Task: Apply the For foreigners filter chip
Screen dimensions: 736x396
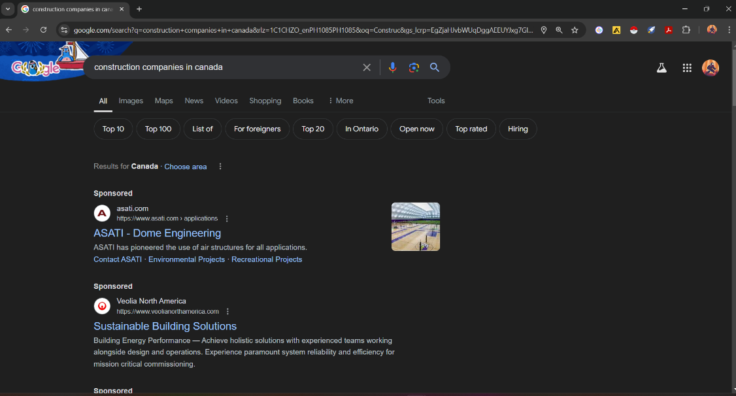Action: 258,129
